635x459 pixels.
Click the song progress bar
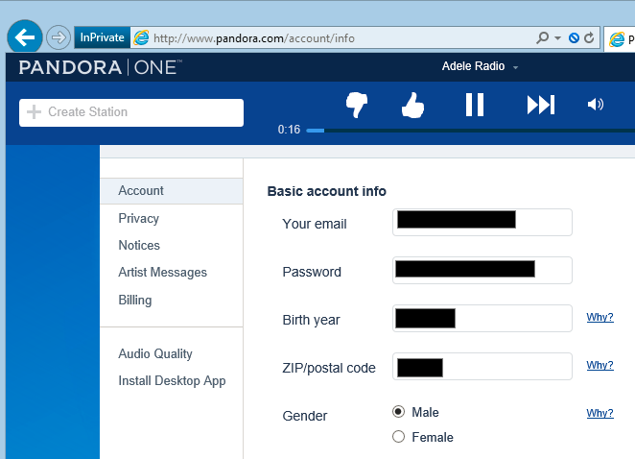coord(470,130)
